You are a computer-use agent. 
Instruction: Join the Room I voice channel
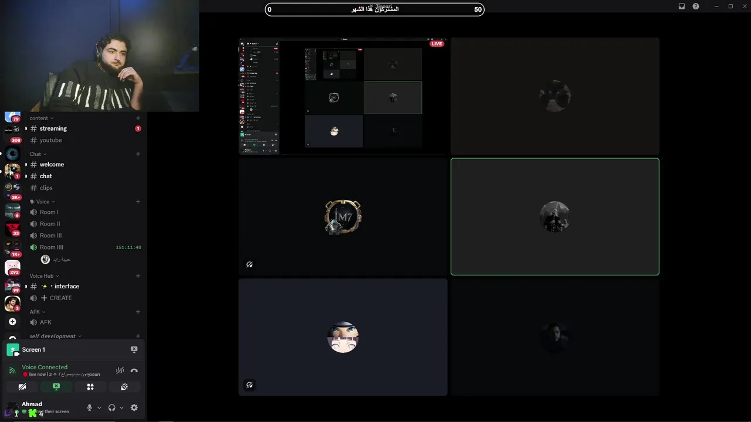[85, 212]
